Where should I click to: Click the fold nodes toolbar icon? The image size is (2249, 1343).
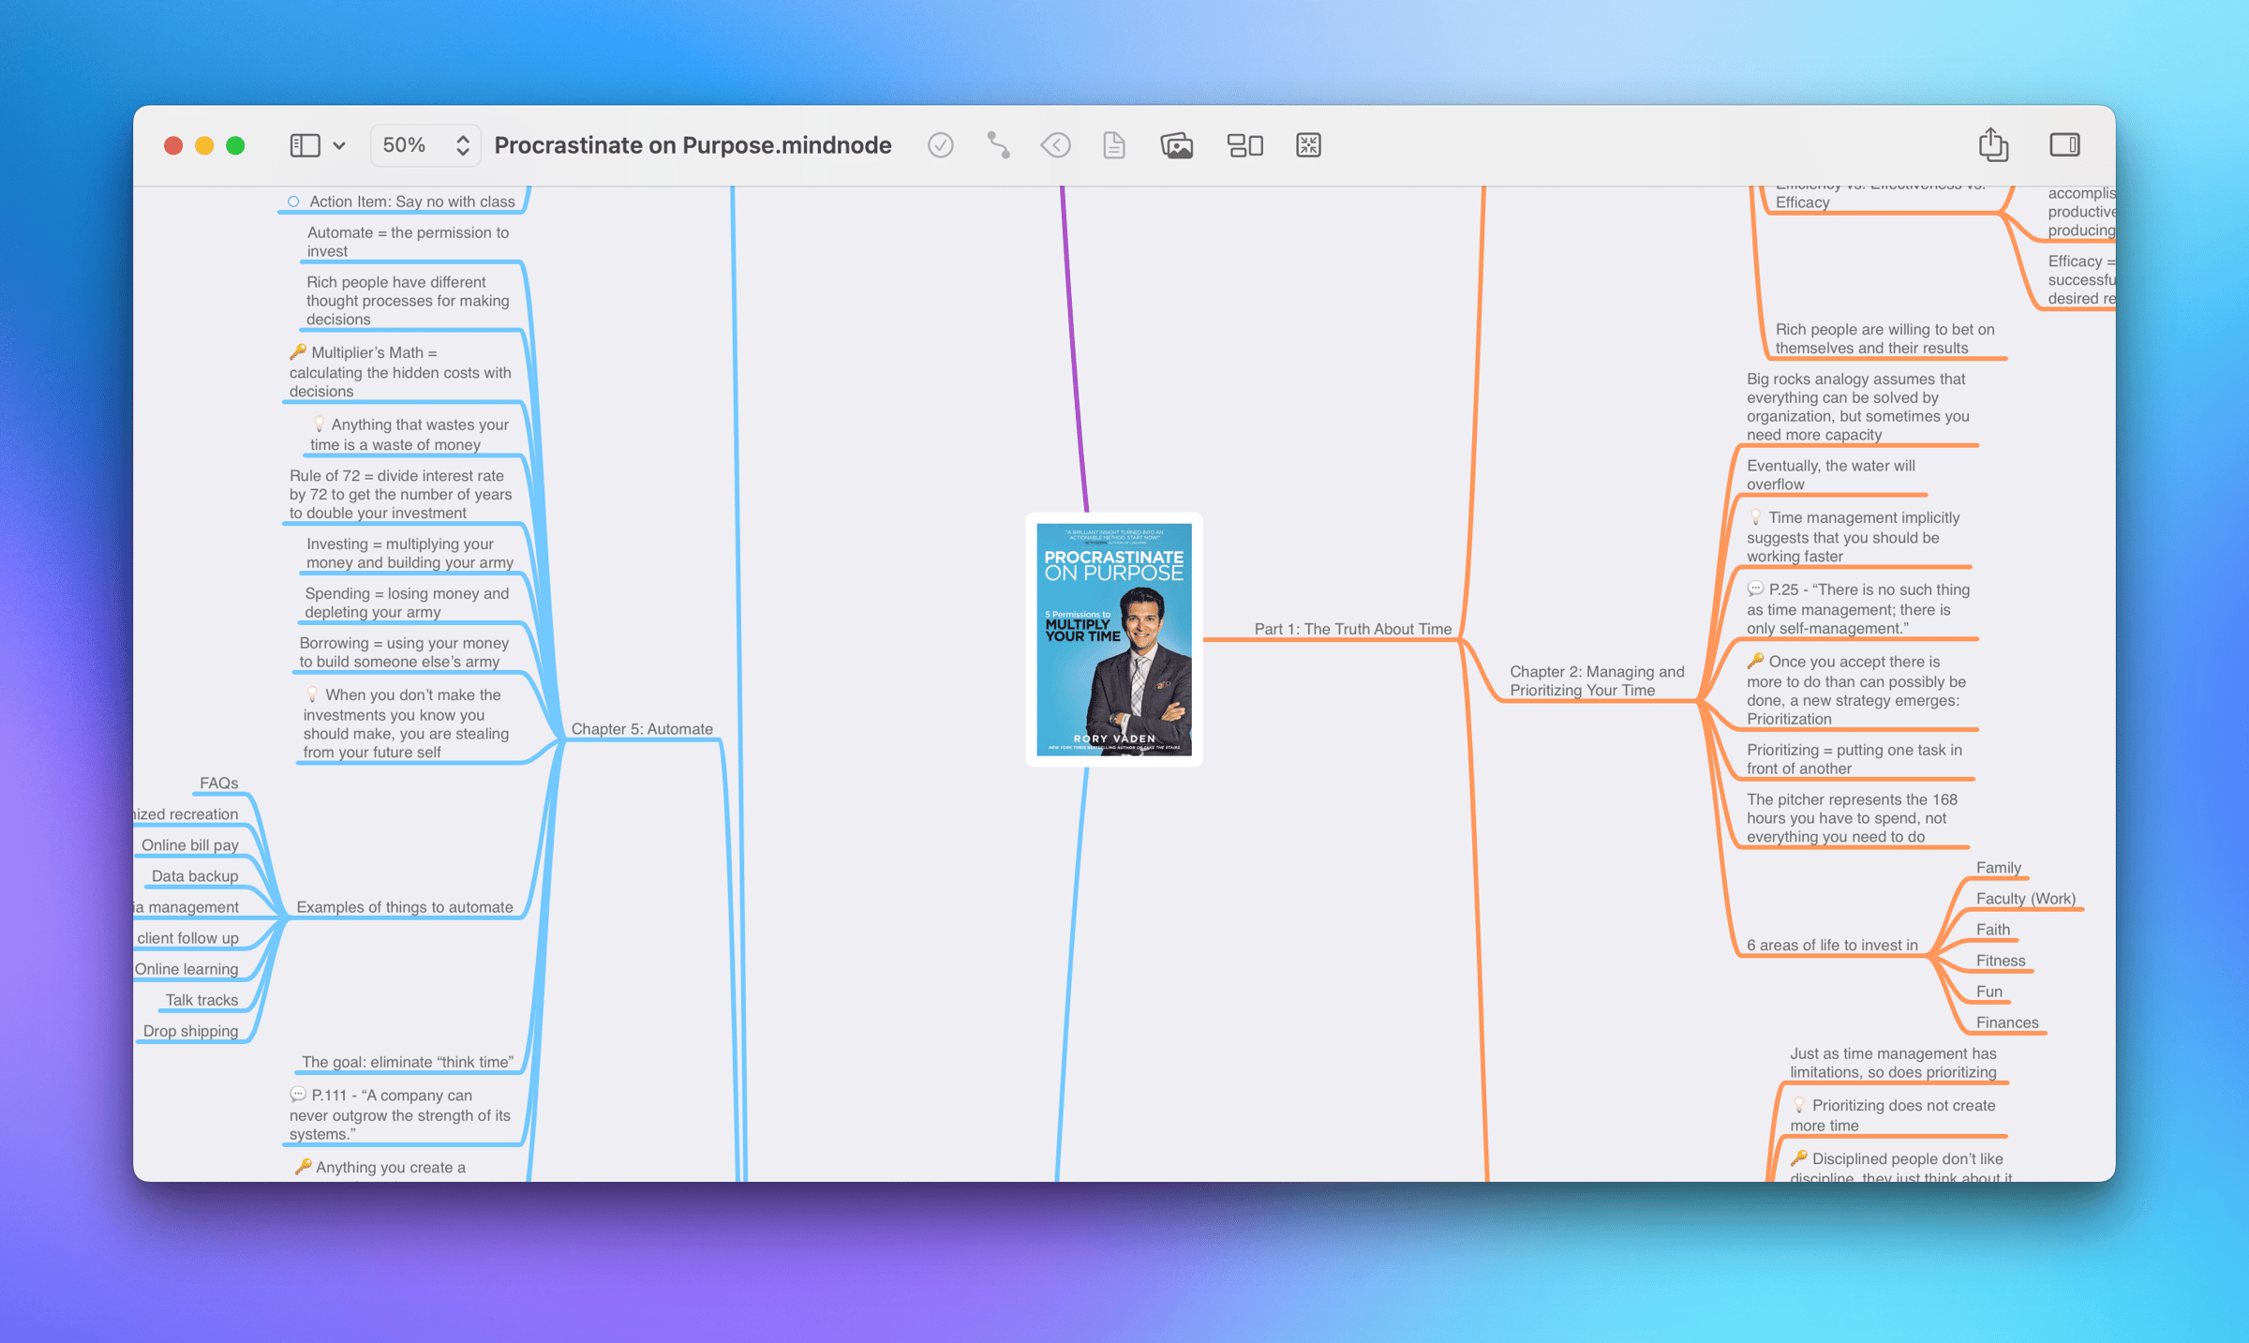point(1308,145)
